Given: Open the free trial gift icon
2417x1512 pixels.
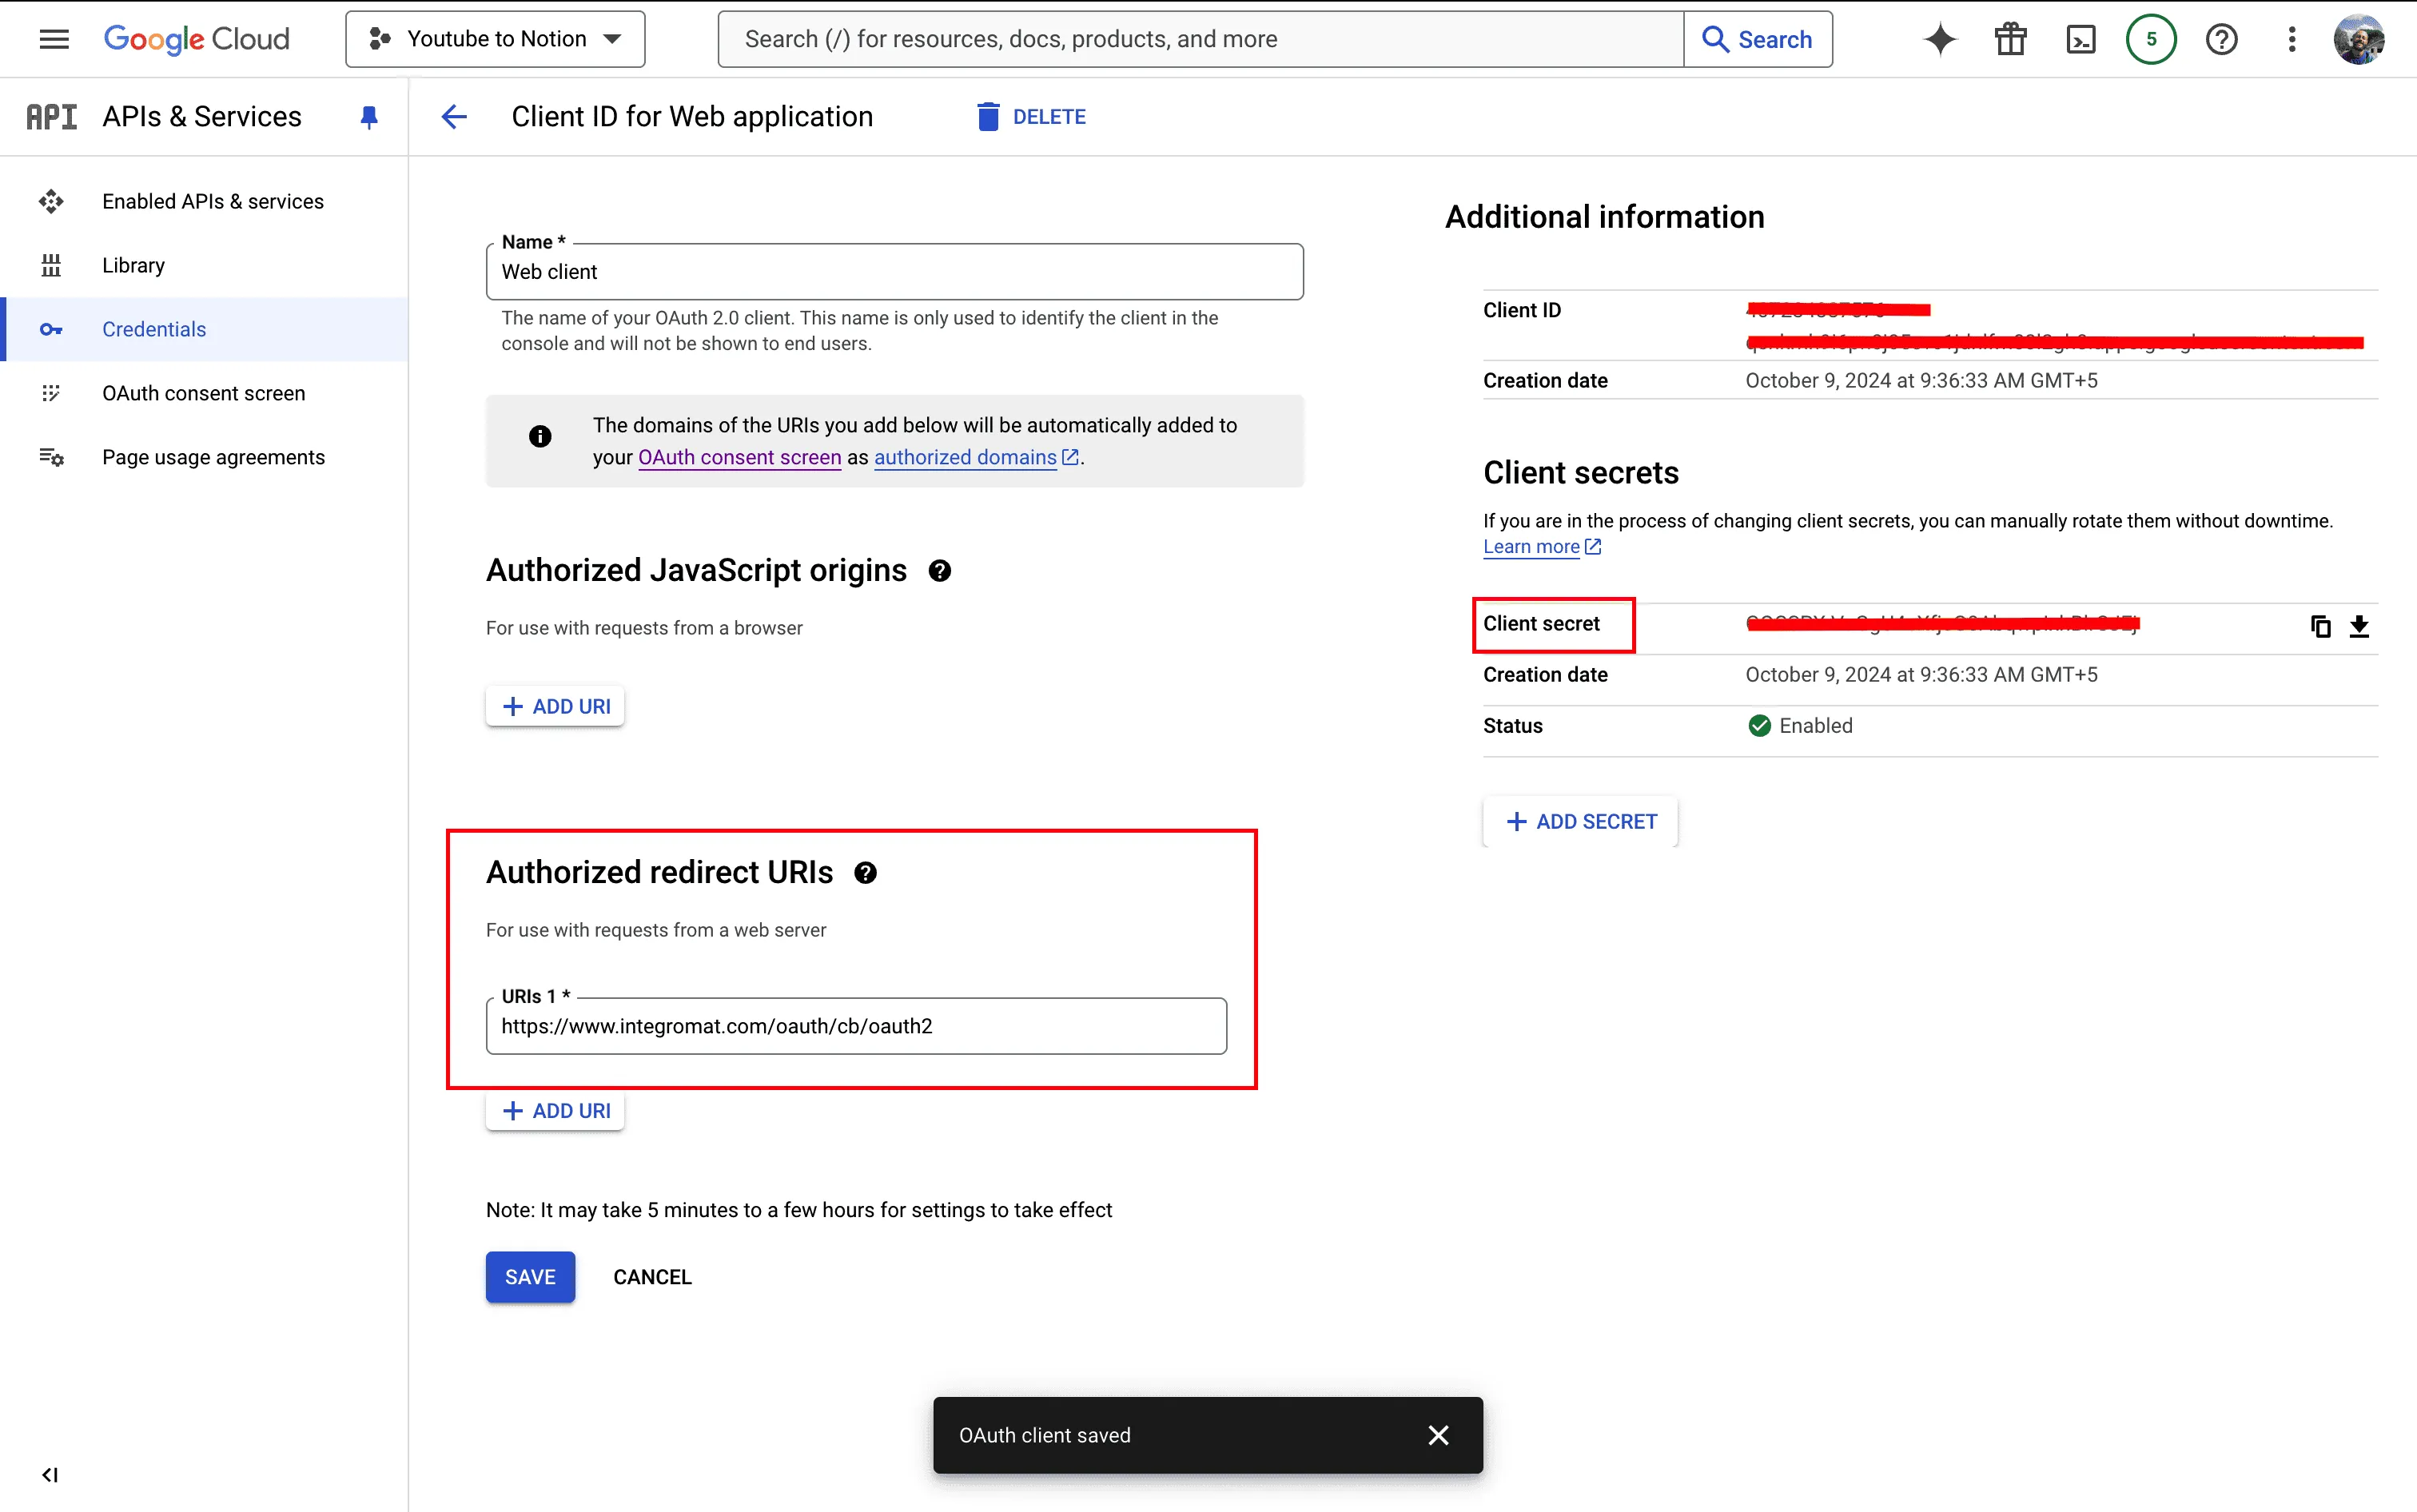Looking at the screenshot, I should click(2010, 39).
